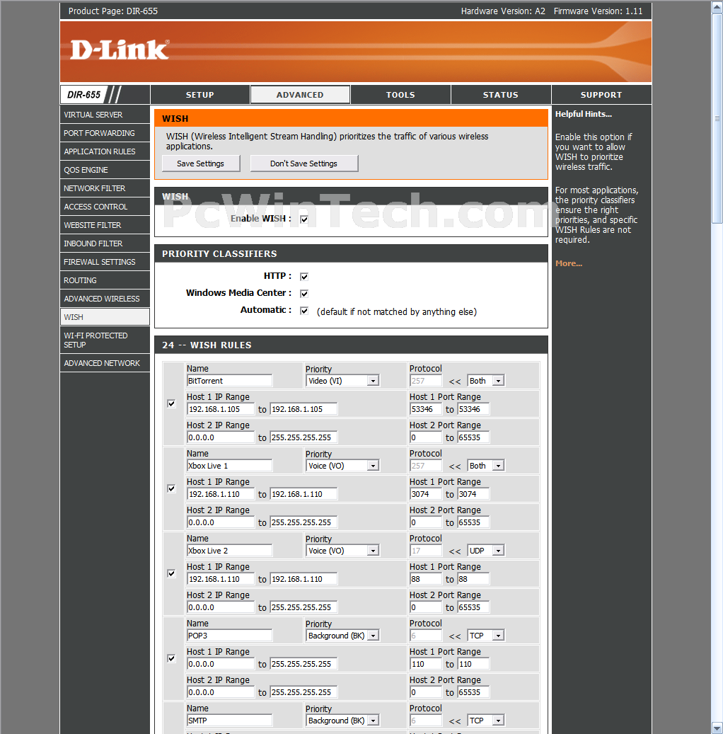Click the Don't Save Settings button
The image size is (723, 734).
pyautogui.click(x=303, y=164)
